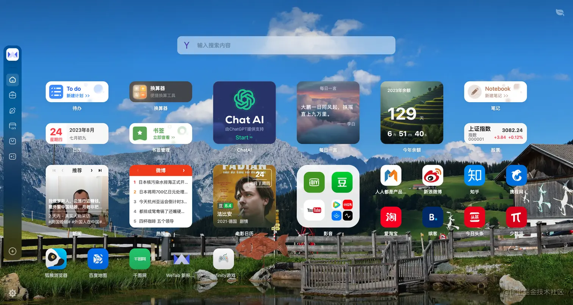Click 新建计划 in the To do widget

[78, 96]
